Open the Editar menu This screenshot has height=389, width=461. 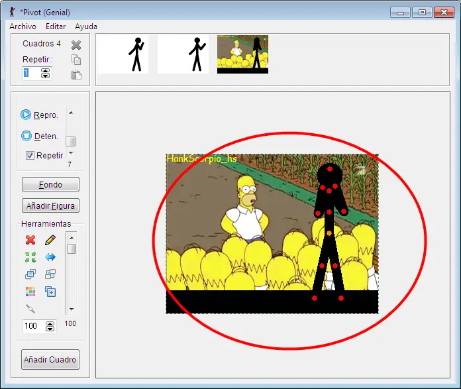56,27
